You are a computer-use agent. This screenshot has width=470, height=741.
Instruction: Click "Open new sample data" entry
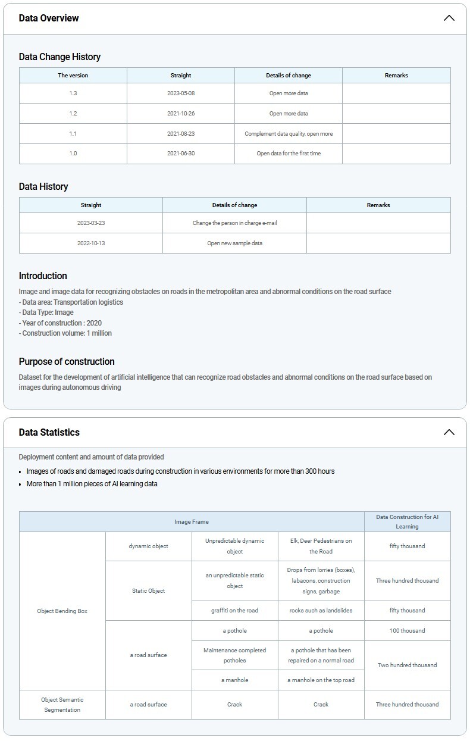234,243
